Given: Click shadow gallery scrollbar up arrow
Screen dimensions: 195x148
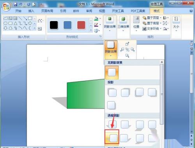Looking at the screenshot, I should 162,62.
